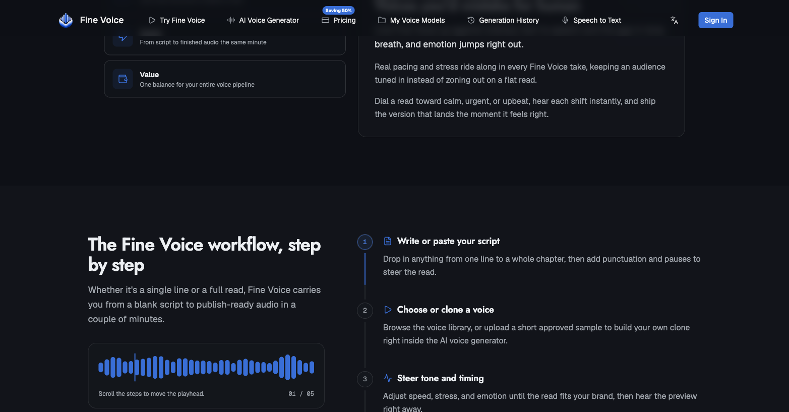The height and width of the screenshot is (412, 789).
Task: Open the language translate selector
Action: click(674, 20)
